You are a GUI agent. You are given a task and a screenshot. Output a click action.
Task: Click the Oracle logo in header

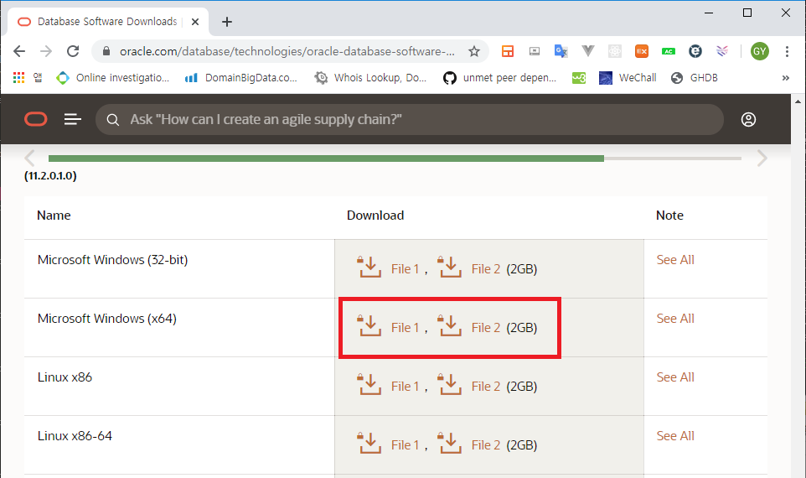click(35, 119)
